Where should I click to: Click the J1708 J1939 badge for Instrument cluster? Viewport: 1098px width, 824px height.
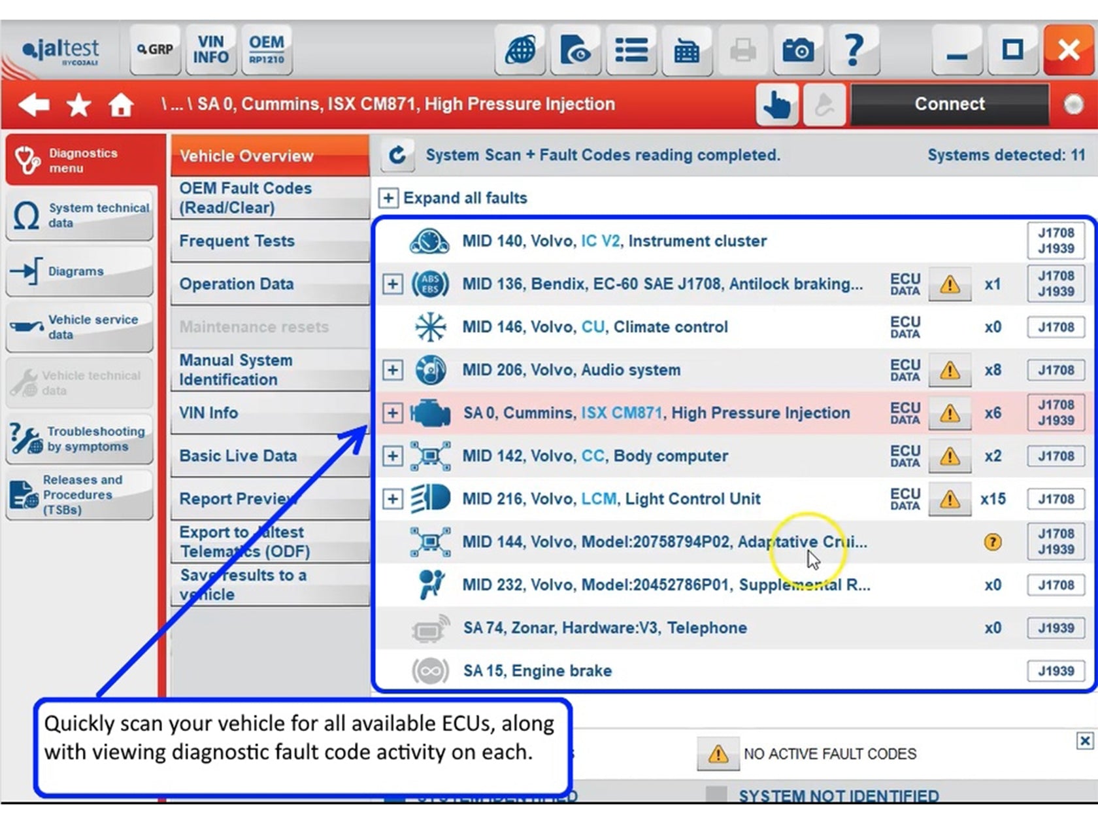(x=1056, y=241)
